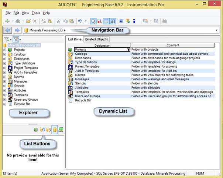Select the 'Add-In Templates' row in list pane
223x178 pixels.
point(141,71)
